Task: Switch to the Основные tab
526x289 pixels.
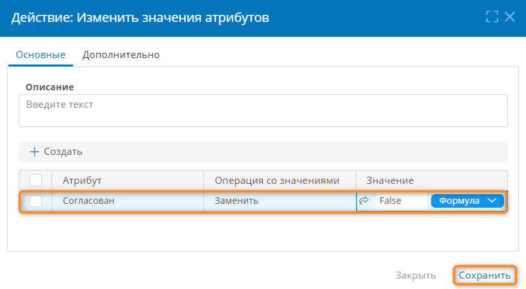Action: 41,55
